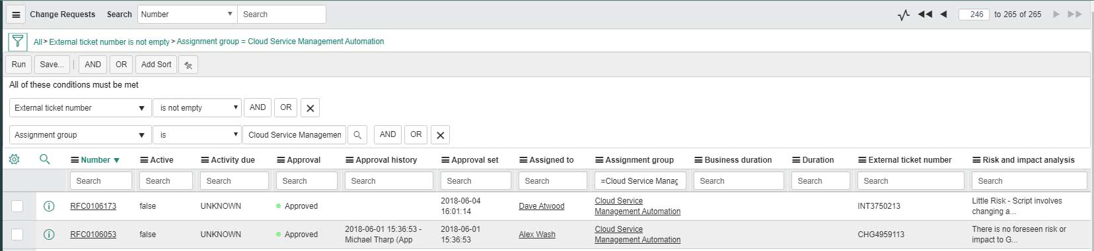Image resolution: width=1094 pixels, height=251 pixels.
Task: Click the Approval history column search box
Action: point(389,181)
